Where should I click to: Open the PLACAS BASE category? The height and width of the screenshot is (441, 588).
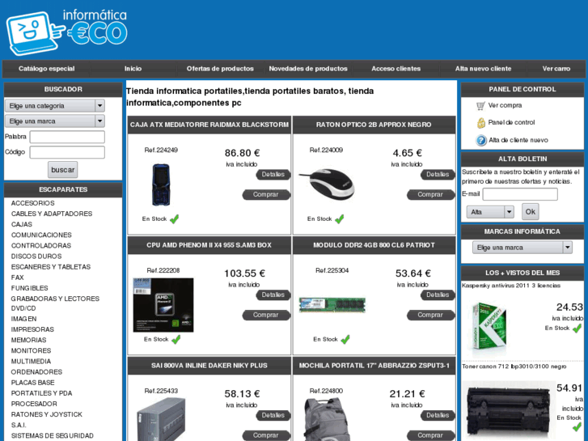click(32, 383)
